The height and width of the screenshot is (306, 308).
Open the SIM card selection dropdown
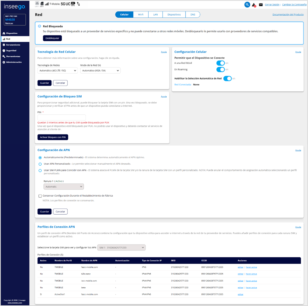(122, 247)
